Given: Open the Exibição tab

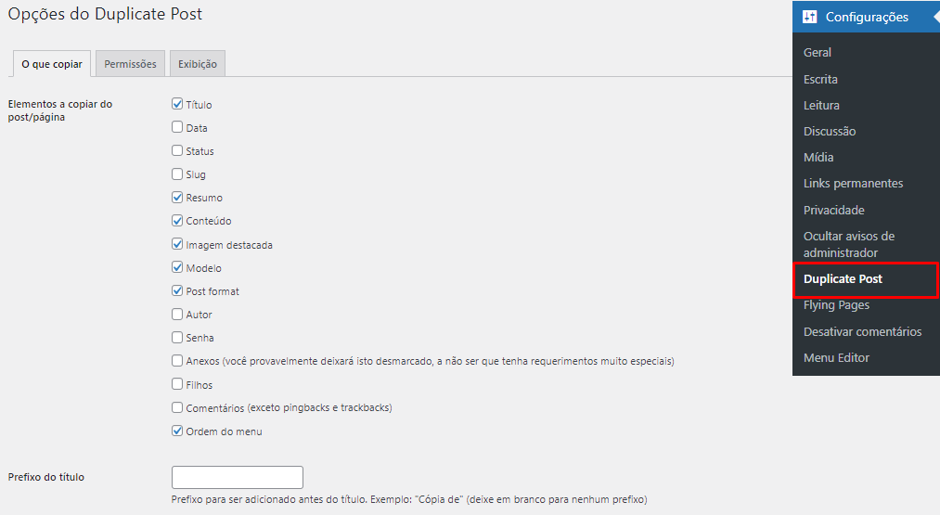Looking at the screenshot, I should tap(198, 64).
